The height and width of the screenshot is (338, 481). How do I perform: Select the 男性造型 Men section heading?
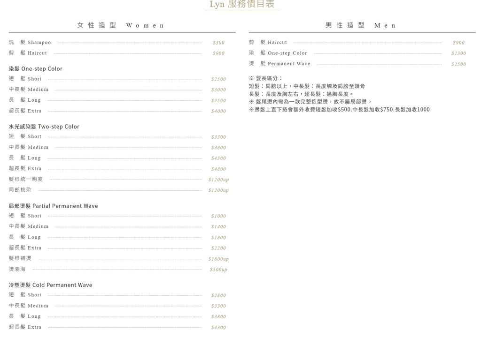coord(359,25)
